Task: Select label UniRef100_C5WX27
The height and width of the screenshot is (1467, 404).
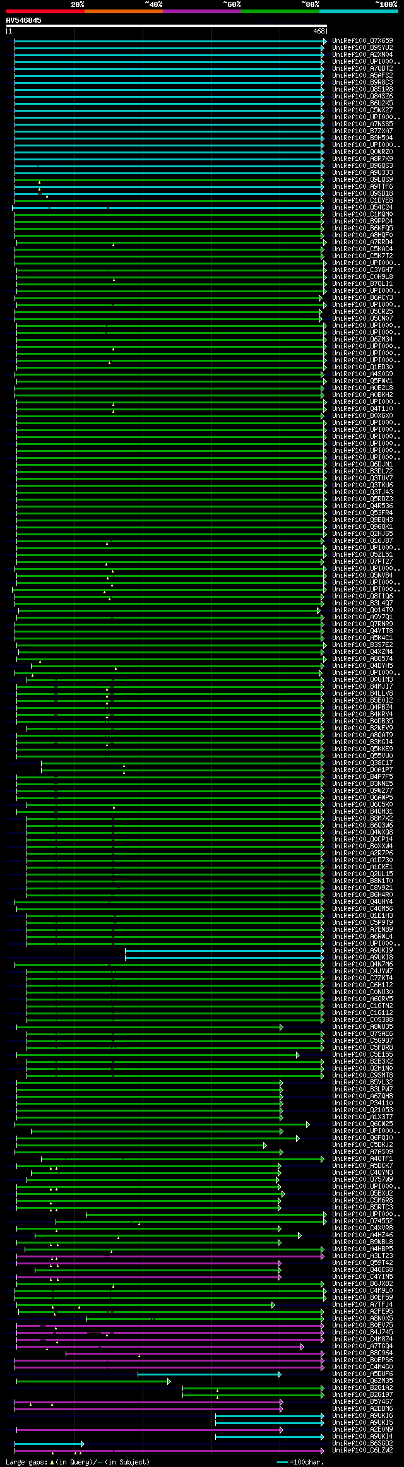Action: tap(362, 110)
